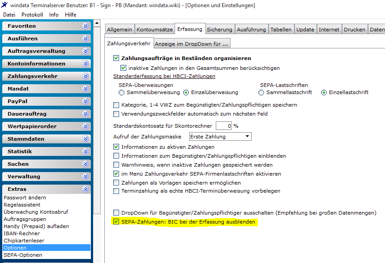385x263 pixels.
Task: Enable Verwendungszweckfelder automatisch zum nächsten Feld
Action: [116, 114]
